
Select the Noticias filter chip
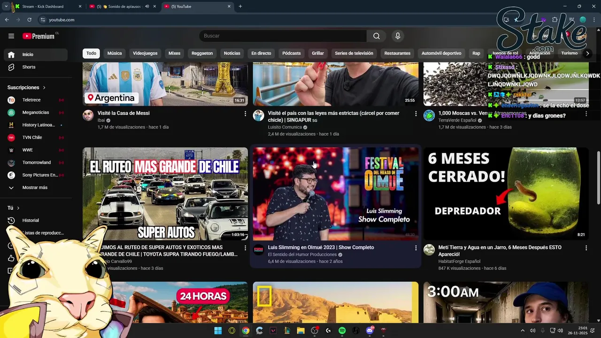coord(232,54)
